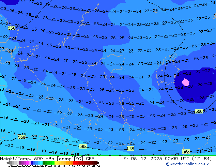Click the '54' value at the legend's right end

98,166
